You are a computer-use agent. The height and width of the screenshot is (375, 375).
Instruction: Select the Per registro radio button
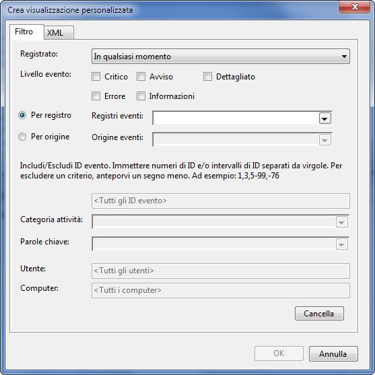point(22,115)
